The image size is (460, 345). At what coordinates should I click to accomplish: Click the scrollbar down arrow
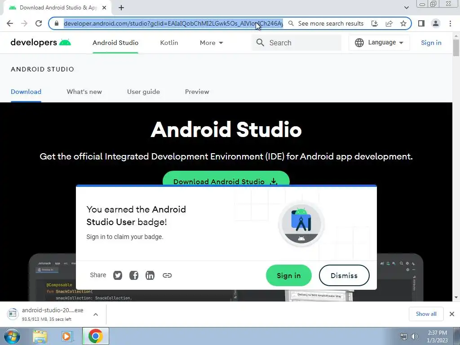point(456,297)
